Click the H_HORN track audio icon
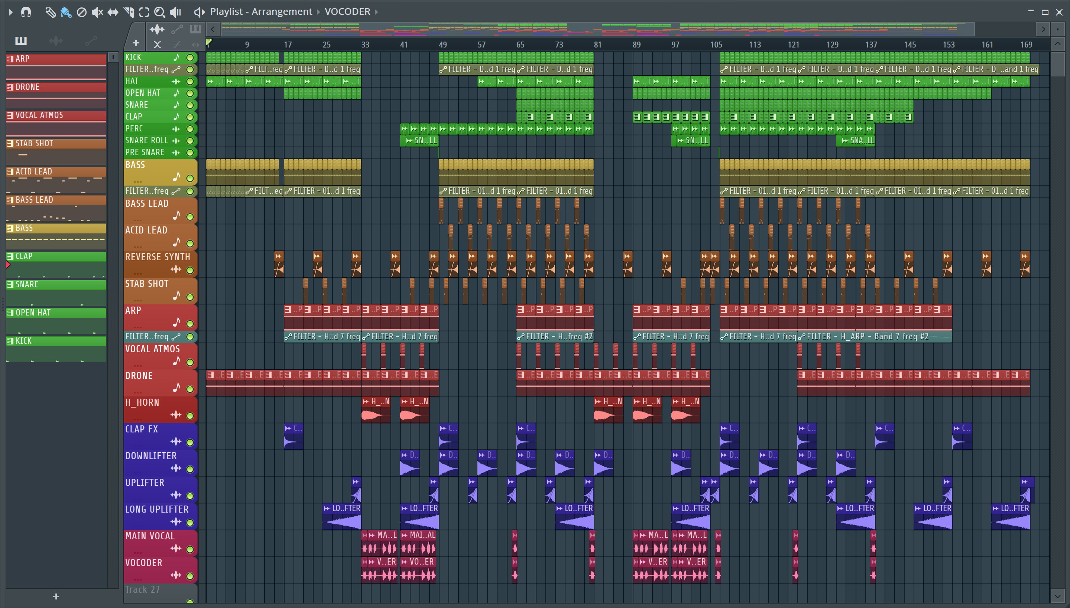1070x608 pixels. 176,415
